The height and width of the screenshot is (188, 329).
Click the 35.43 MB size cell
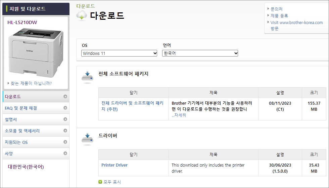(x=314, y=168)
